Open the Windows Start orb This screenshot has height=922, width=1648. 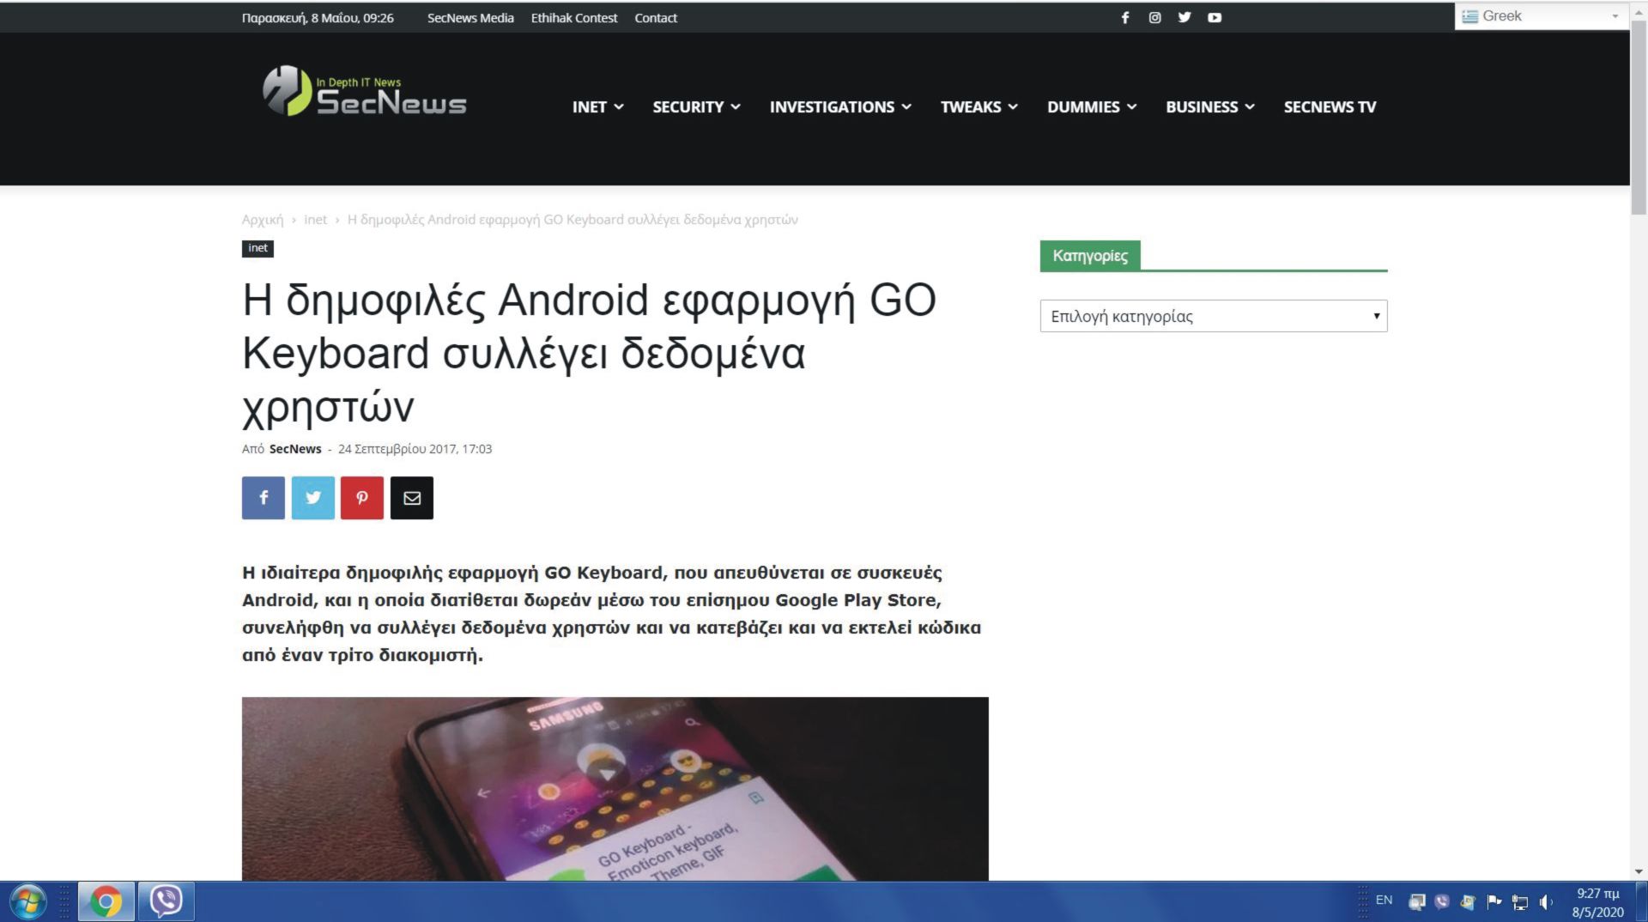click(27, 902)
